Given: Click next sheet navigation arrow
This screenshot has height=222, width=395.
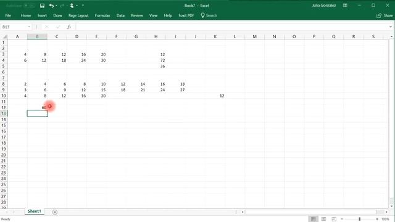Looking at the screenshot, I should (x=14, y=212).
